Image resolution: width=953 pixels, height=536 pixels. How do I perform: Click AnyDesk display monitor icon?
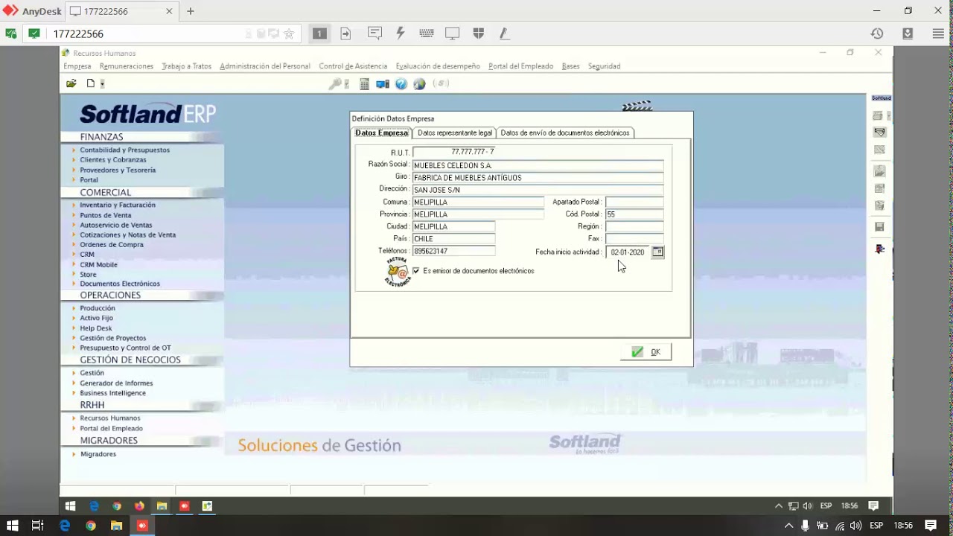click(x=452, y=33)
